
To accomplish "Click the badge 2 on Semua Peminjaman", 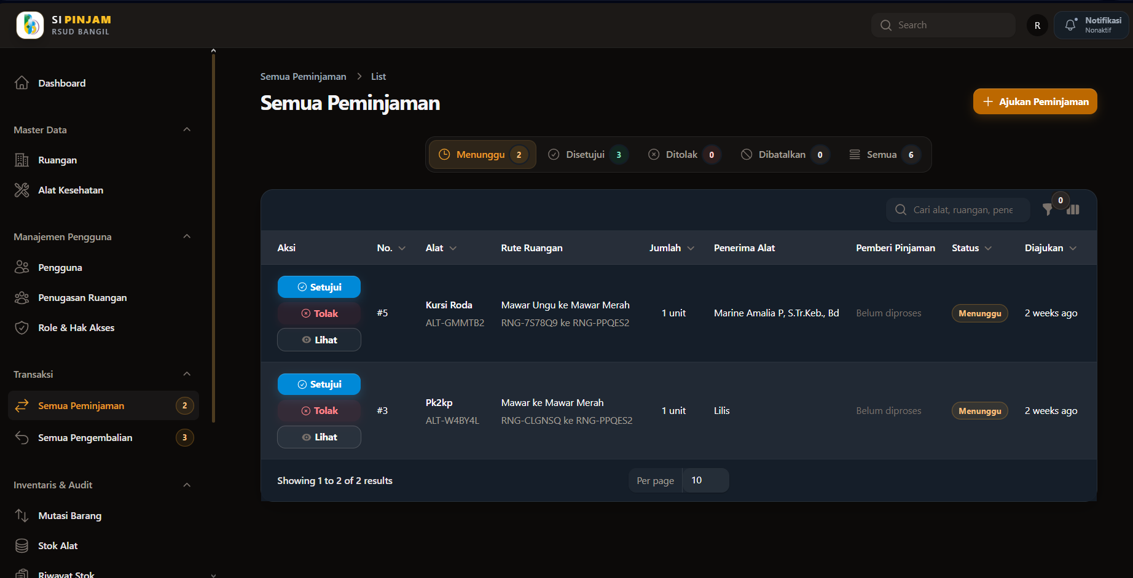I will coord(184,405).
